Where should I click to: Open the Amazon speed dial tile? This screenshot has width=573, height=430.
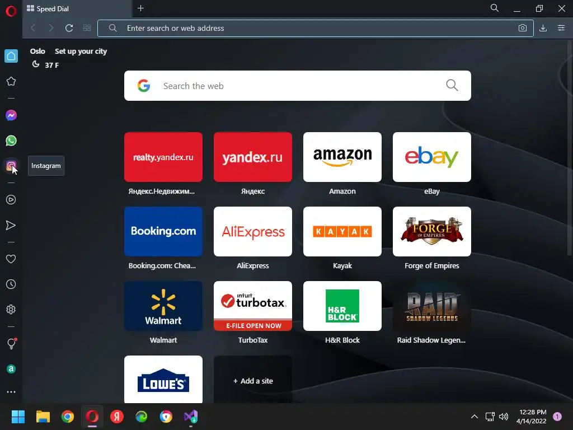coord(342,157)
